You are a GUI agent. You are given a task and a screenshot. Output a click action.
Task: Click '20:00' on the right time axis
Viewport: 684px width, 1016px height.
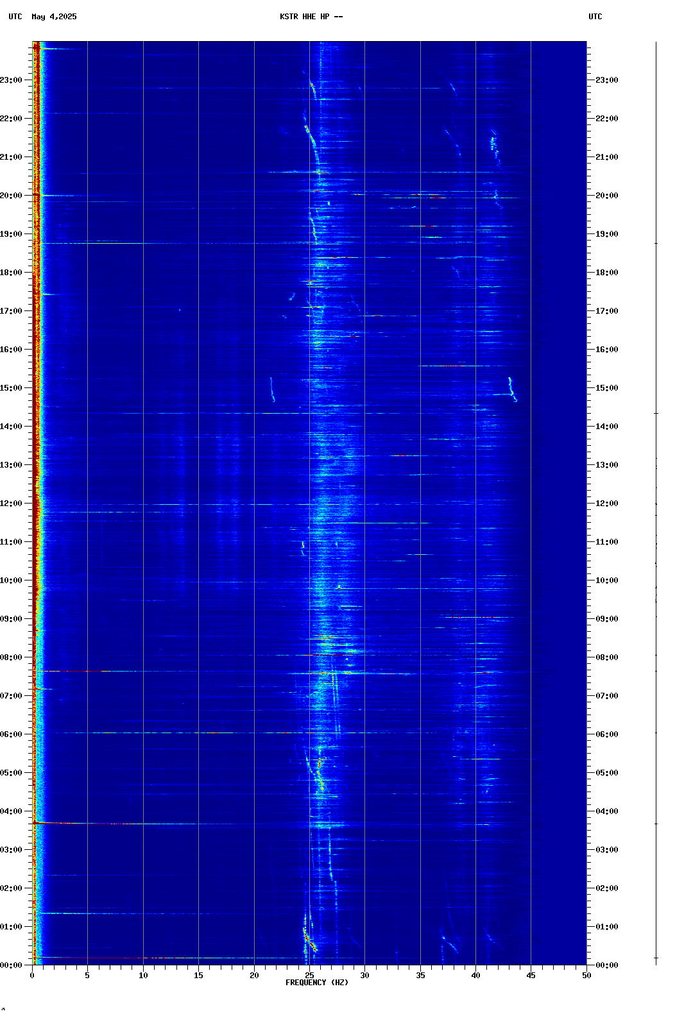pos(607,196)
